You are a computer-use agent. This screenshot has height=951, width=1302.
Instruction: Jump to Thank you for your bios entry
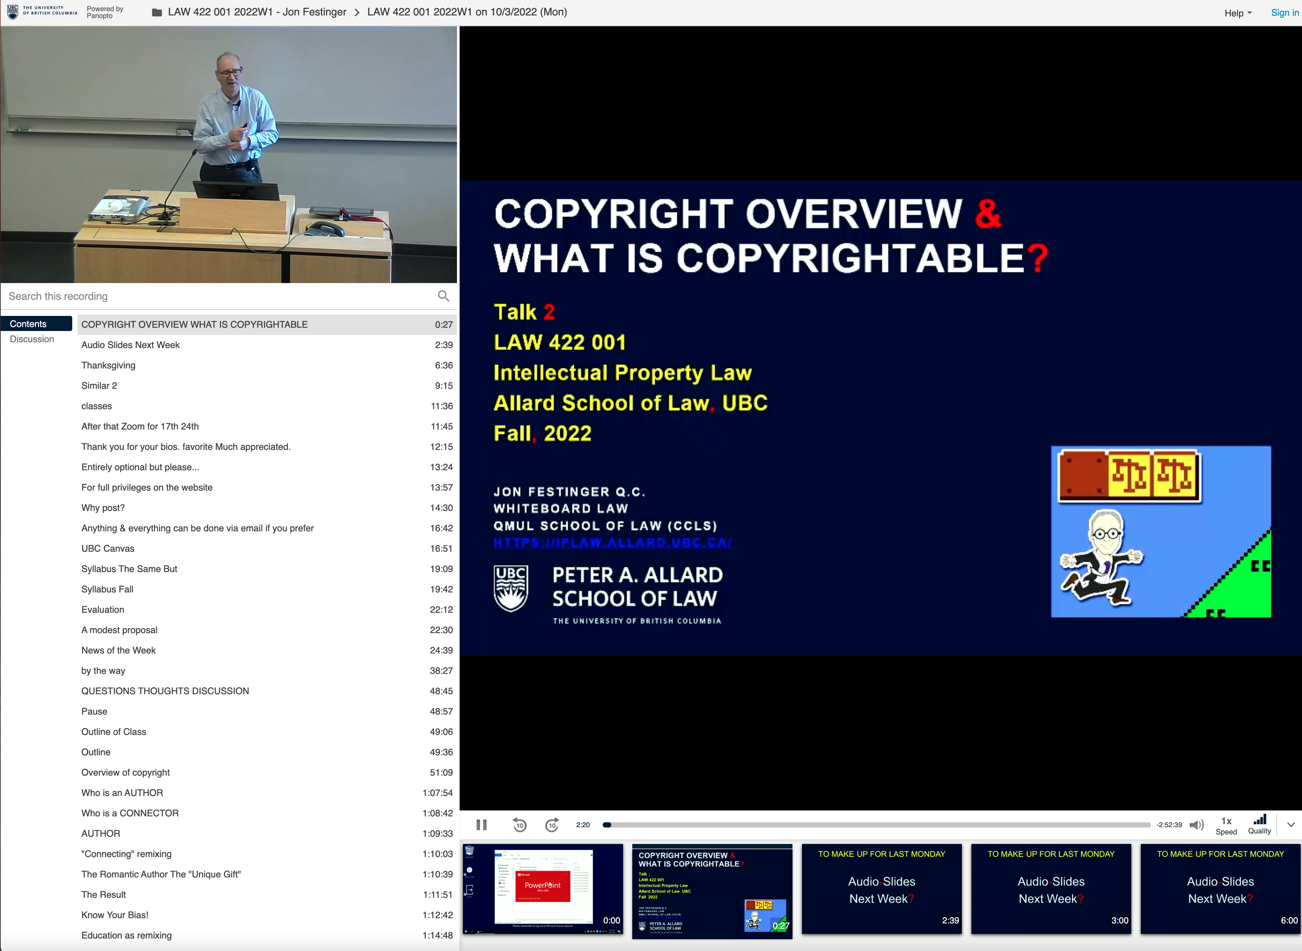267,447
